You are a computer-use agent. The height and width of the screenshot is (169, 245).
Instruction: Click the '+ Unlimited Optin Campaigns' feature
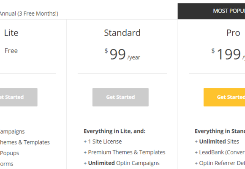[122, 163]
